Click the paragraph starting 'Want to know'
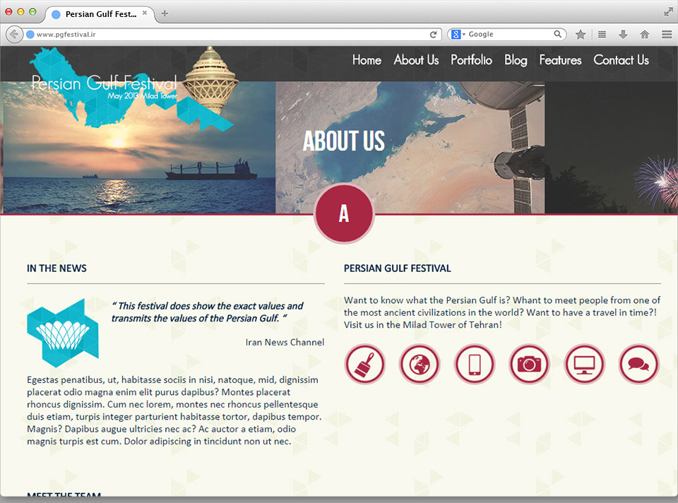 point(502,312)
